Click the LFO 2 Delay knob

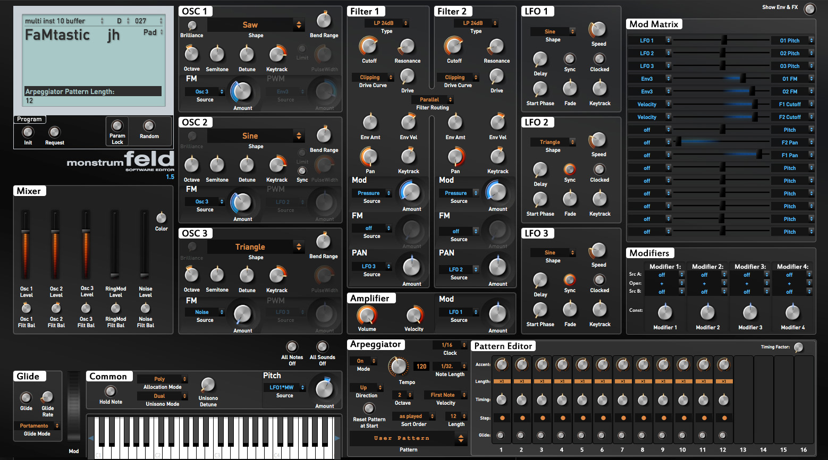[x=540, y=169]
